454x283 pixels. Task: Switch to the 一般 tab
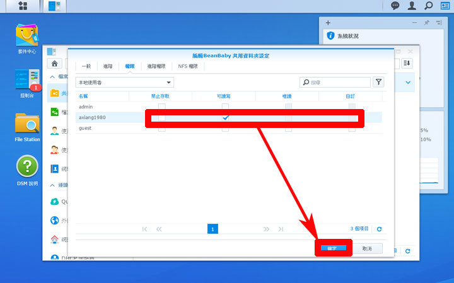click(x=86, y=66)
